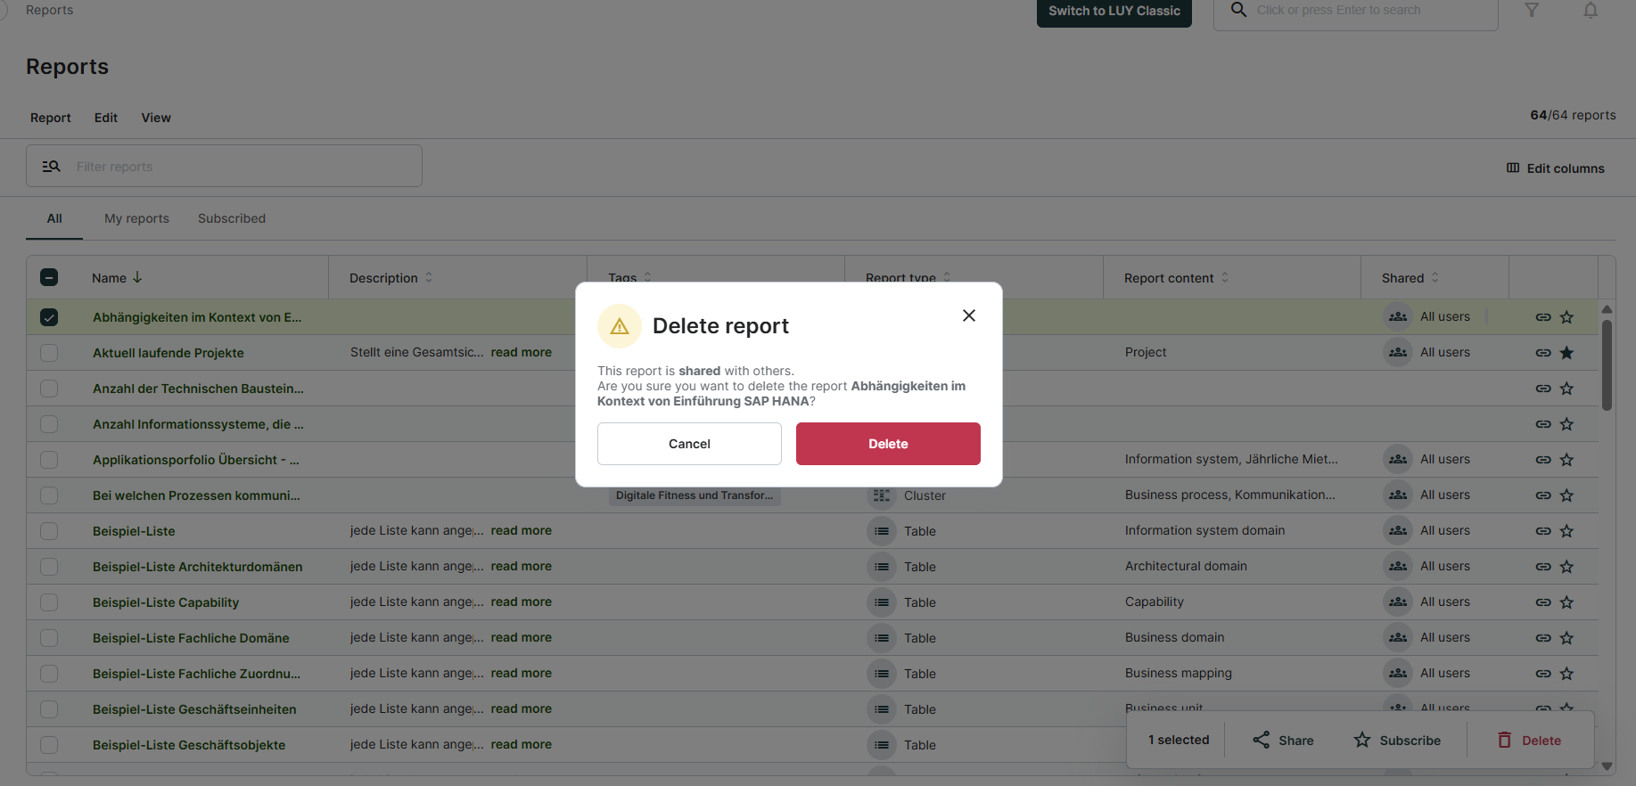Copy link of Beispiel-Liste Architekturdomänen

tap(1542, 567)
